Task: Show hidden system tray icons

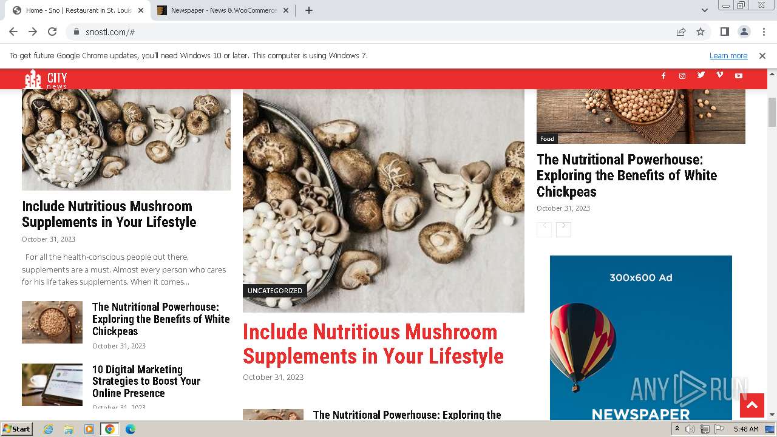Action: tap(677, 429)
